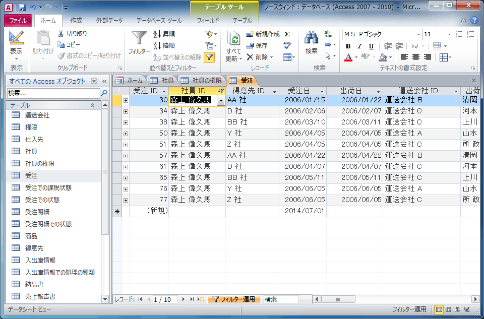
Task: Click the numbered list icon
Action: [470, 34]
